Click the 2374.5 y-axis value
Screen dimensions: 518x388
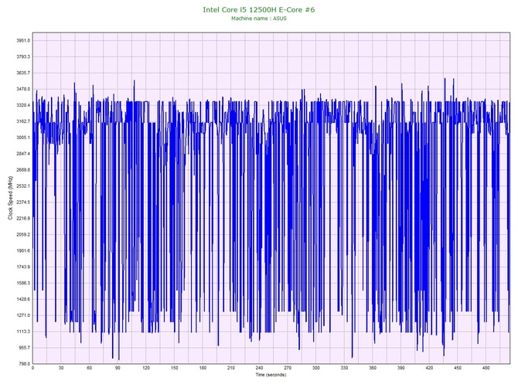[23, 203]
